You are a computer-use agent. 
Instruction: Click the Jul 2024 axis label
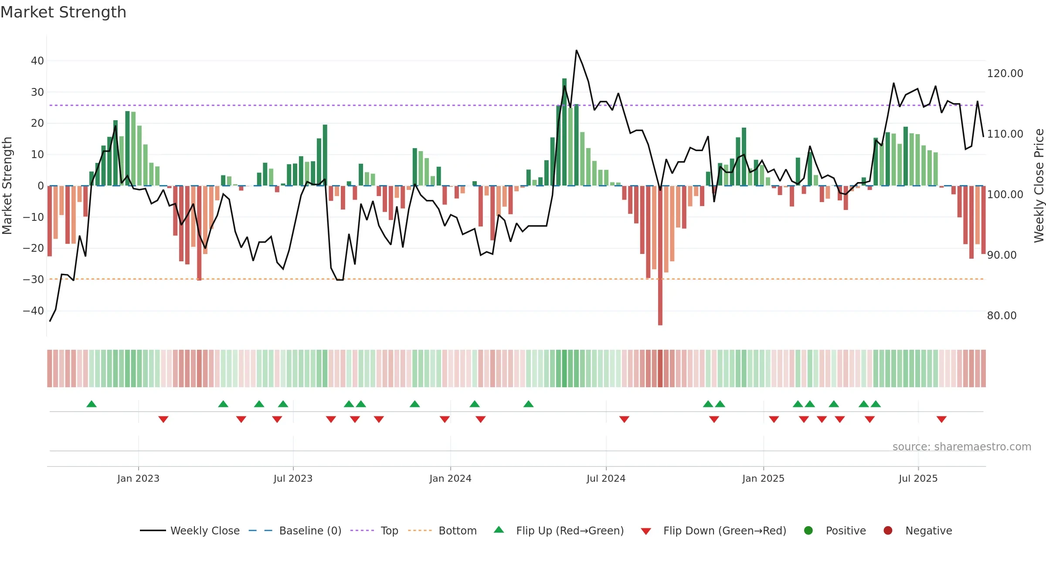coord(606,478)
